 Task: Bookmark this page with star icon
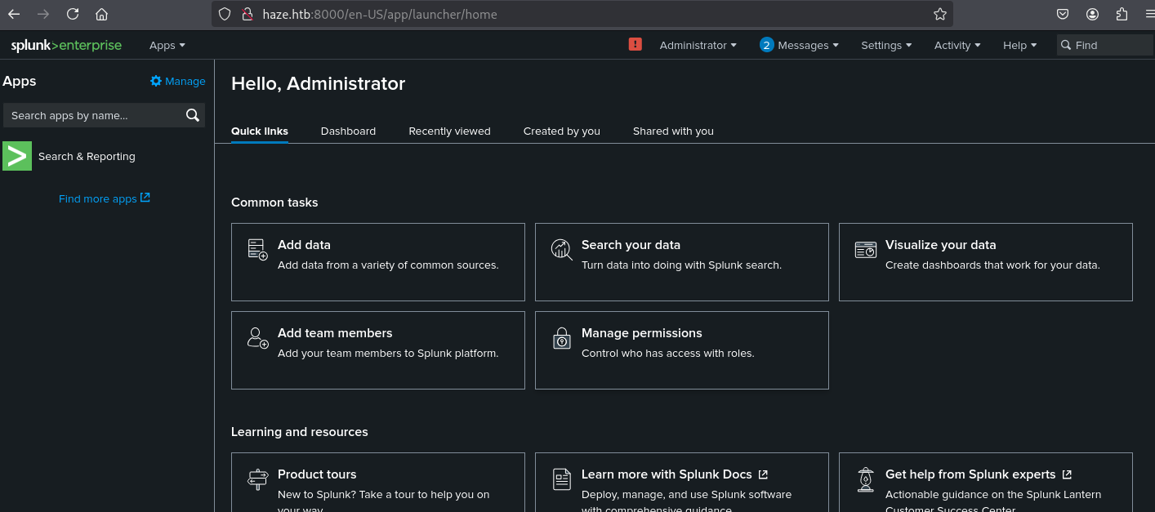click(x=940, y=14)
